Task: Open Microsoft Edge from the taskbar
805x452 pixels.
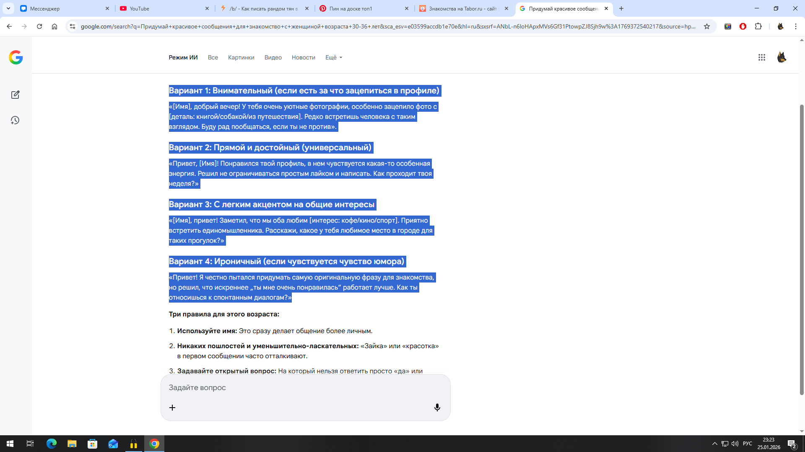Action: (x=52, y=444)
